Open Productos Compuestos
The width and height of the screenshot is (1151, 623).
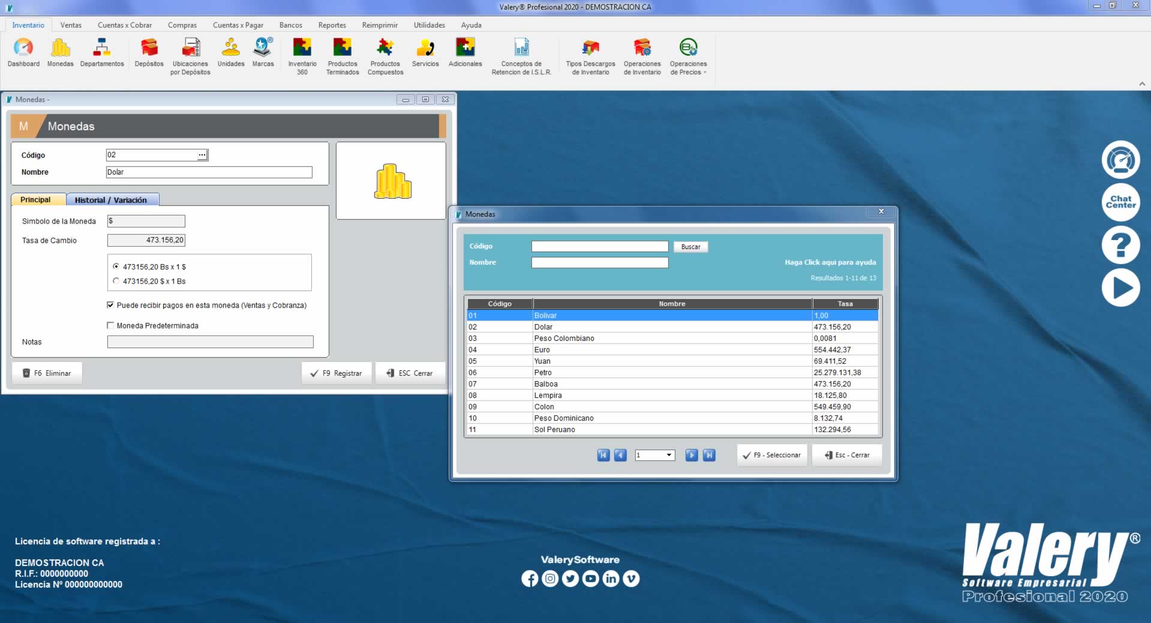(x=385, y=56)
